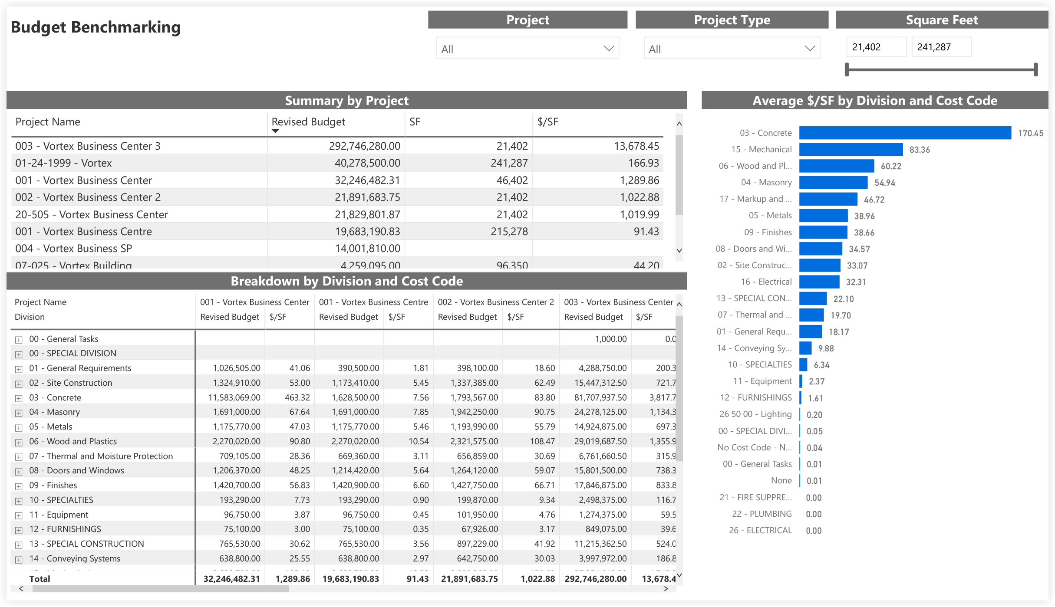Viewport: 1055px width, 607px height.
Task: Click the Breakdown table horizontal scrollbar thumb
Action: click(161, 589)
